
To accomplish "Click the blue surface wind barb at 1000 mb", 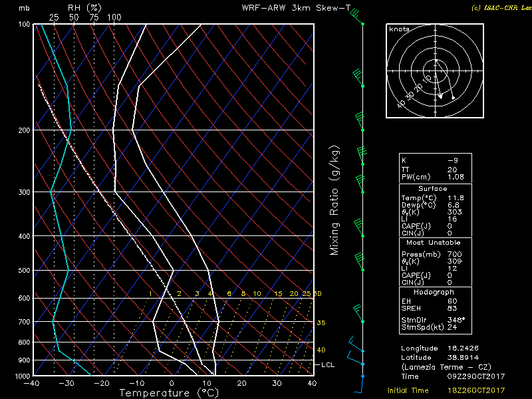I will (360, 384).
